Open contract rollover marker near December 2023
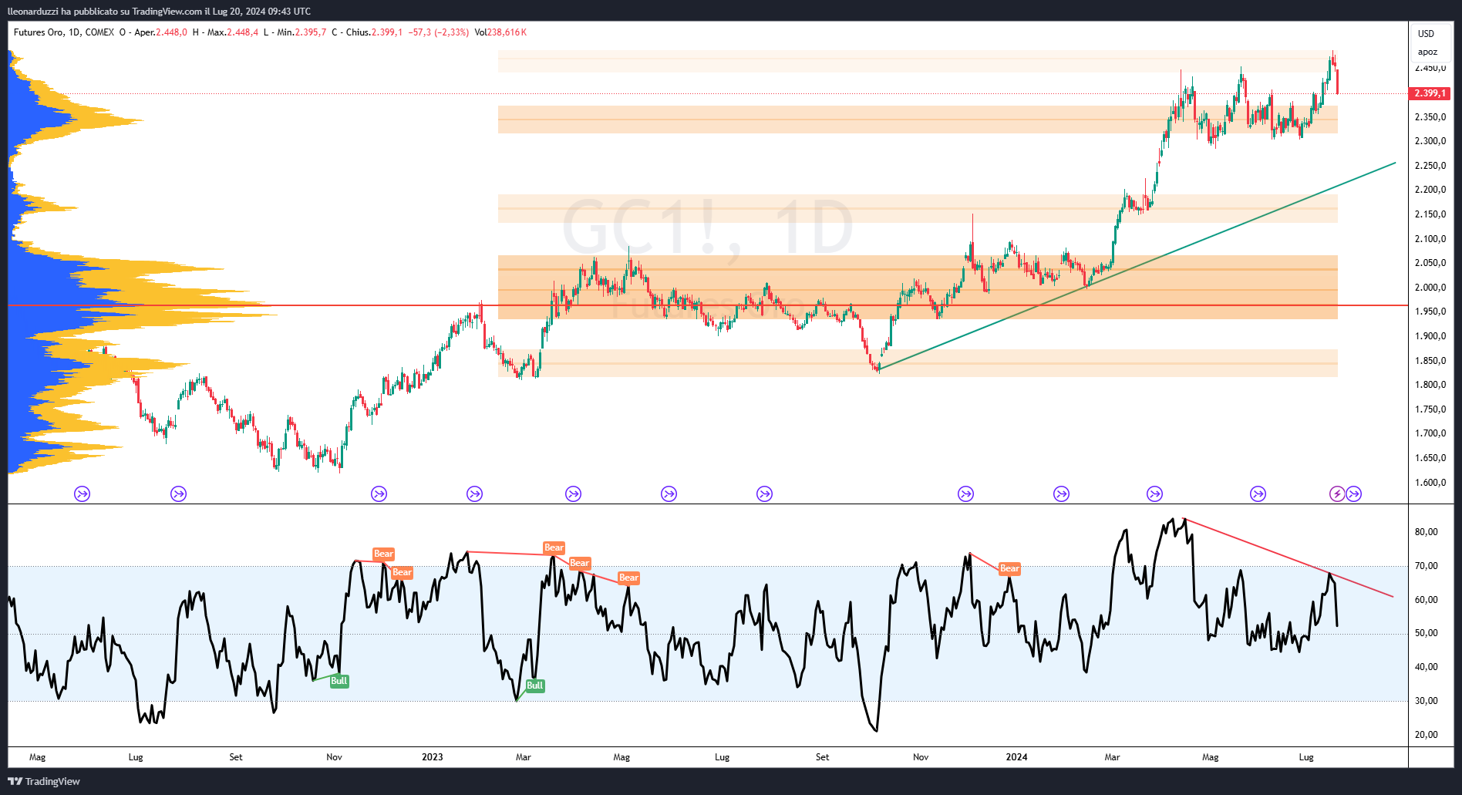The image size is (1462, 795). point(965,494)
